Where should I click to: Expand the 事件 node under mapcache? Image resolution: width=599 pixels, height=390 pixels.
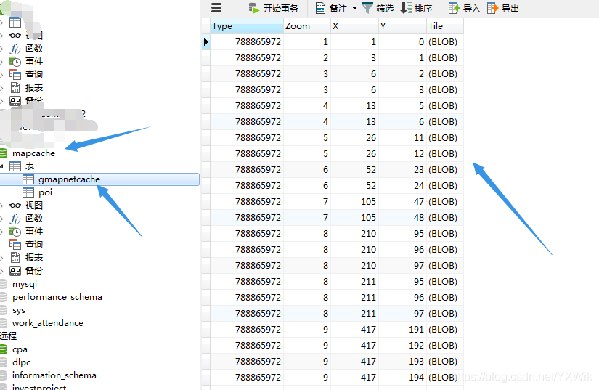click(2, 232)
